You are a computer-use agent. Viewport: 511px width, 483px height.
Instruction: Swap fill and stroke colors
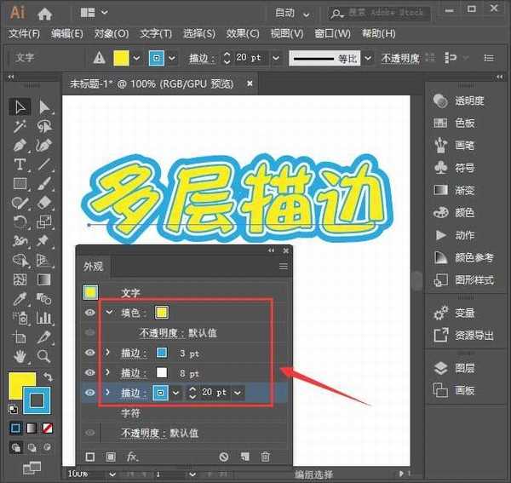(49, 377)
